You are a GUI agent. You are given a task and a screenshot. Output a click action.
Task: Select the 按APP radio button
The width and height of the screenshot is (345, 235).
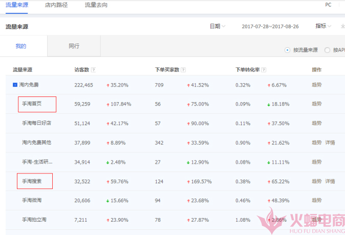tap(328, 50)
